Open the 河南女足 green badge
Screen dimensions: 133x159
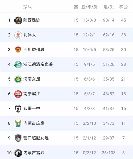18,79
